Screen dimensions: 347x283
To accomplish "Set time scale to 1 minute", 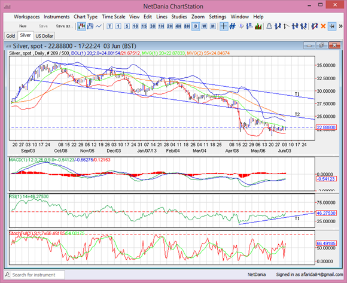I will [x=118, y=26].
